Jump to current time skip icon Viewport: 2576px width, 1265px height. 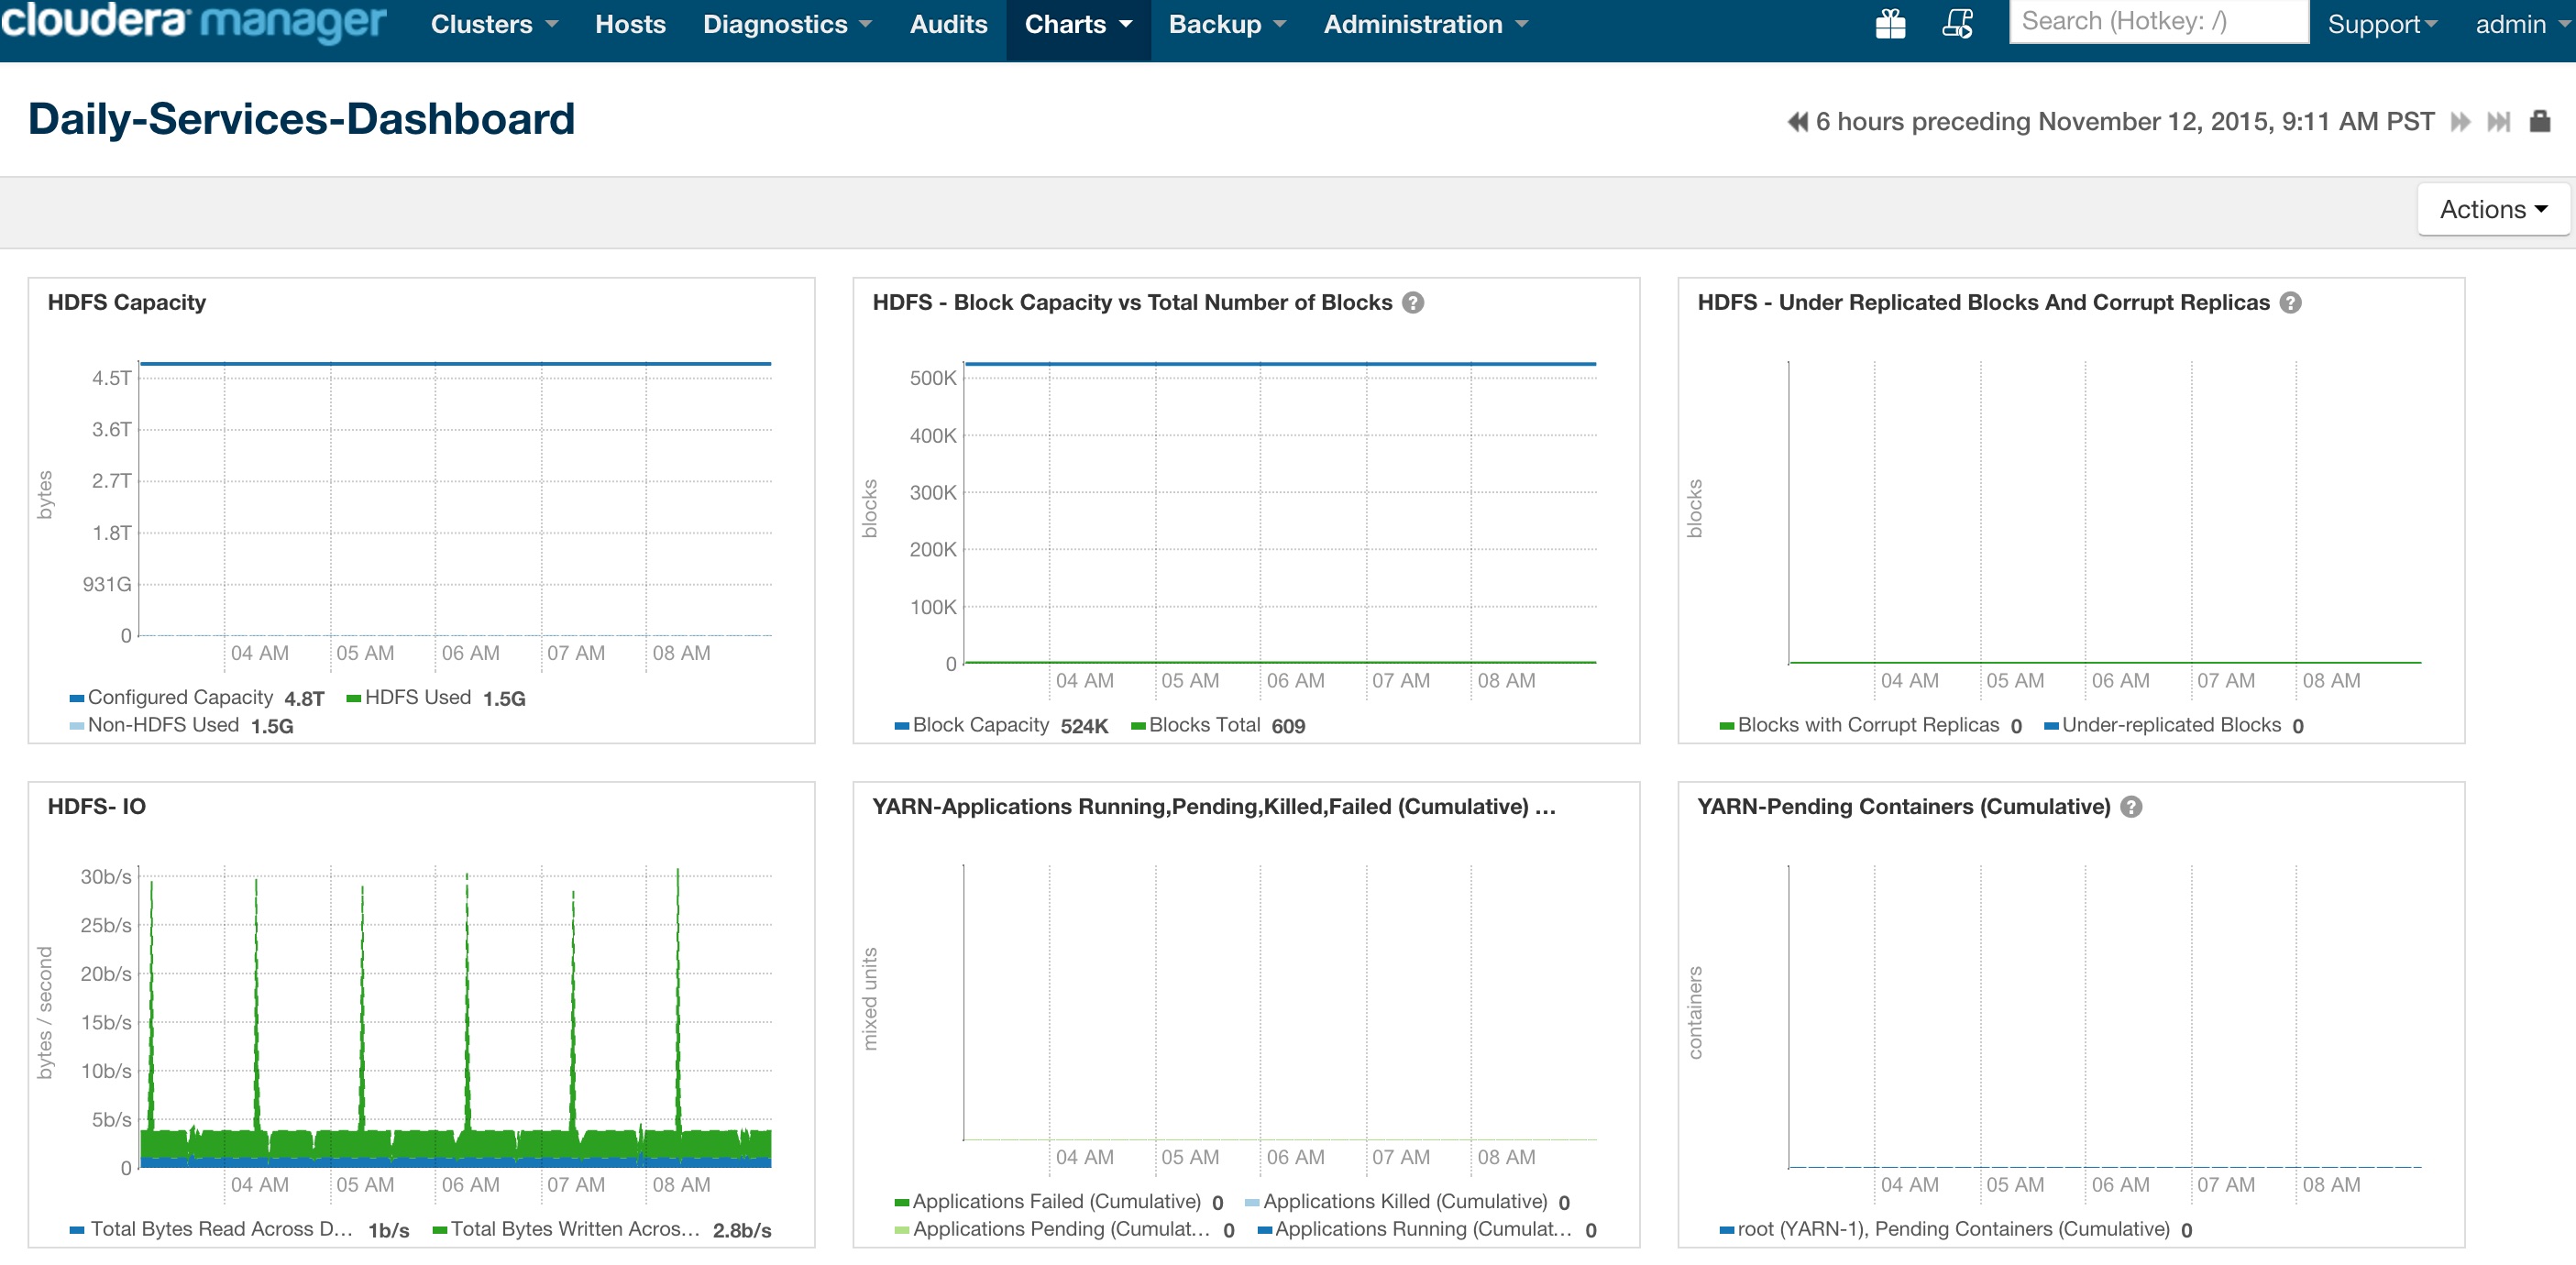2498,122
